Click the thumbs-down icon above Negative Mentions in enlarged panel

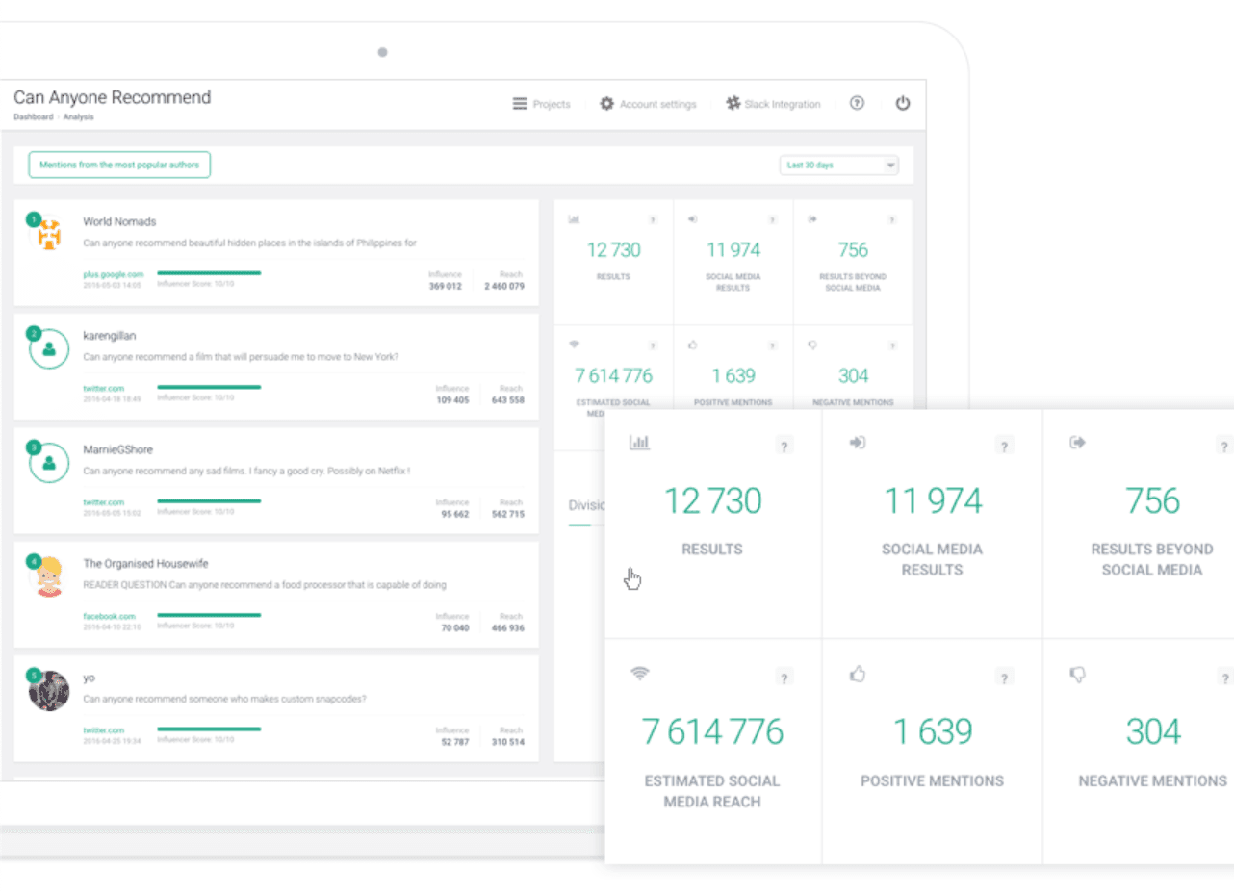[x=1078, y=676]
